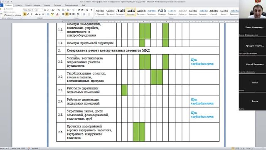
Task: Open the Разметка страницы tab
Action: tap(33, 5)
